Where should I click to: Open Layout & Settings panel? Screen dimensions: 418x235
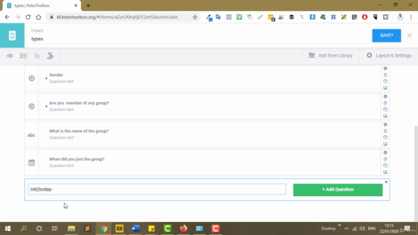click(x=389, y=55)
